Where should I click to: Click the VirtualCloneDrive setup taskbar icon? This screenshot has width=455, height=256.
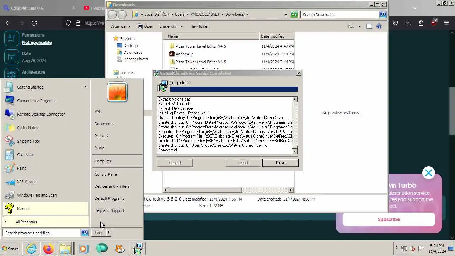click(137, 249)
